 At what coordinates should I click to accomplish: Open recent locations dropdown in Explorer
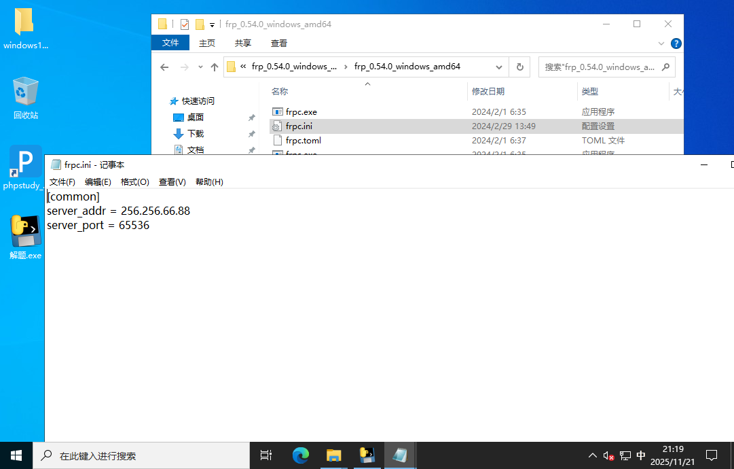200,67
